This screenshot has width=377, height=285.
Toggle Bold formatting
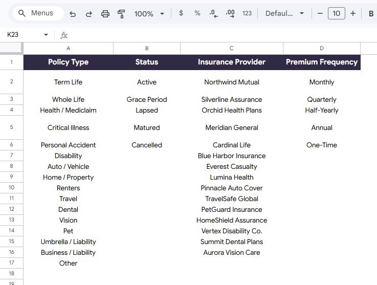click(371, 13)
